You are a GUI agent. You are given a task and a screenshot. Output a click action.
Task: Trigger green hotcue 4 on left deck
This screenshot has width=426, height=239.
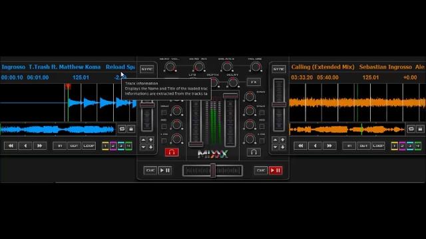[128, 146]
